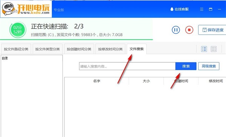Minimize the application window

tap(220, 9)
